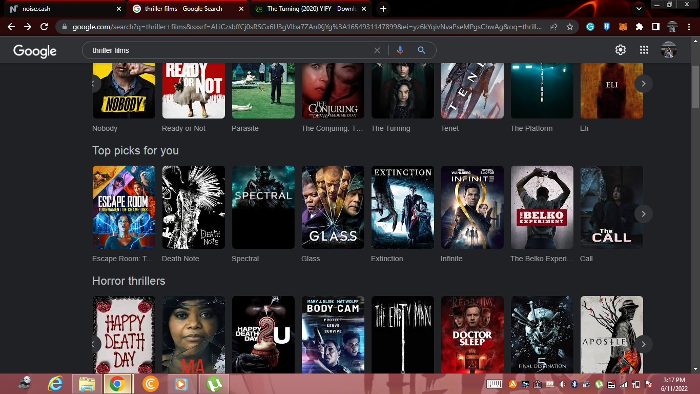Click the Ready or Not title link
Image resolution: width=700 pixels, height=394 pixels.
[x=183, y=128]
